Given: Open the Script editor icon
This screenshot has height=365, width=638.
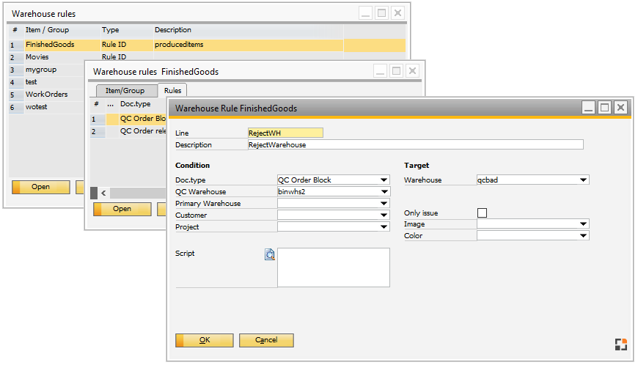Looking at the screenshot, I should pos(269,255).
